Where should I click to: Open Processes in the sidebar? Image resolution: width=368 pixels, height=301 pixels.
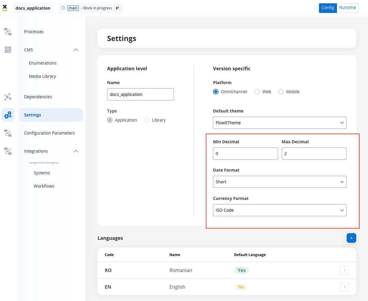tap(34, 32)
